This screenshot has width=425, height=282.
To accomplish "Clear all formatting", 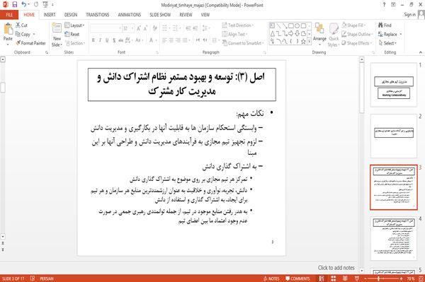I will (x=154, y=28).
